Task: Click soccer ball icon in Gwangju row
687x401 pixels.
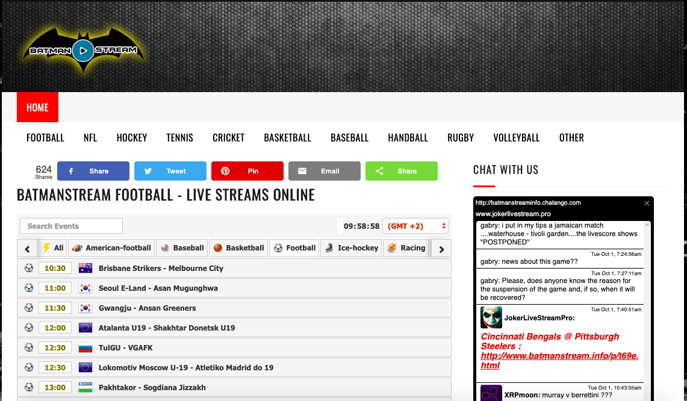Action: tap(29, 308)
